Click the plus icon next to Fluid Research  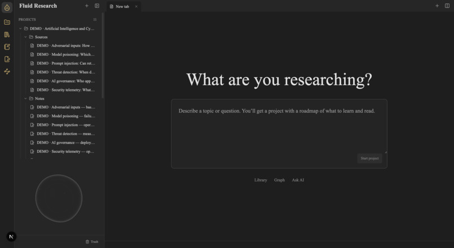click(x=87, y=6)
